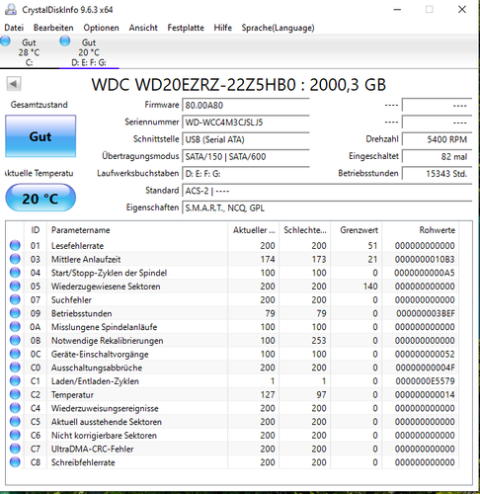
Task: Open the Bearbeiten menu
Action: (x=53, y=28)
